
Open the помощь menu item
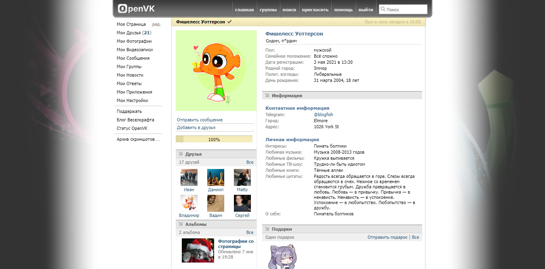tap(343, 10)
